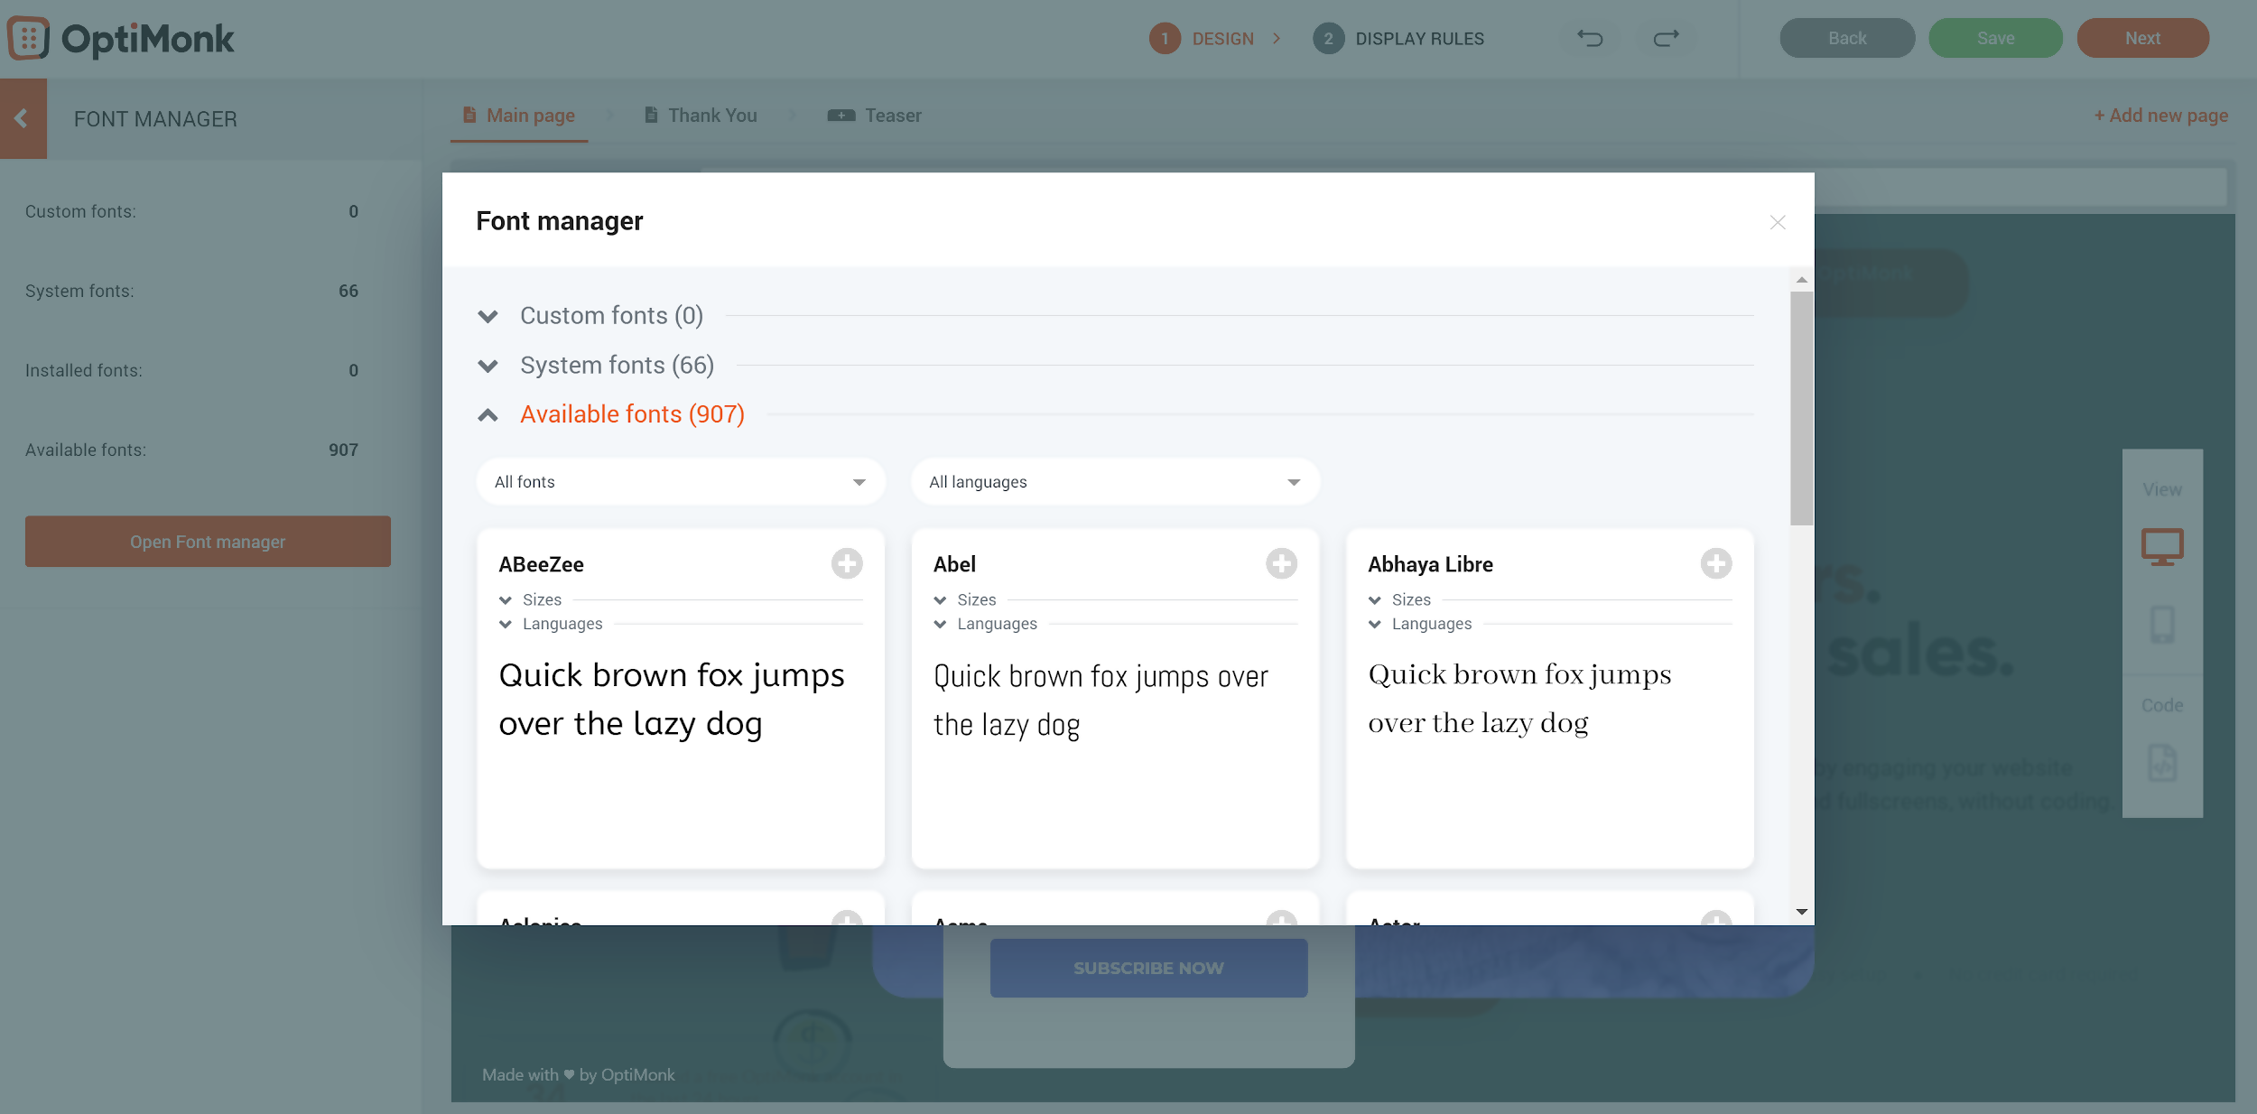The height and width of the screenshot is (1114, 2257).
Task: Click the Installed fonts label
Action: coord(83,370)
